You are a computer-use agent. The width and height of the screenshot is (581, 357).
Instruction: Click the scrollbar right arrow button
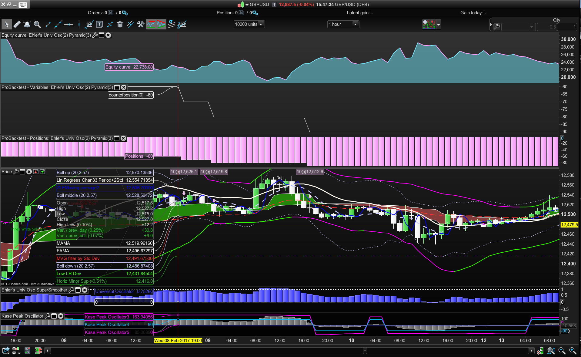point(531,351)
